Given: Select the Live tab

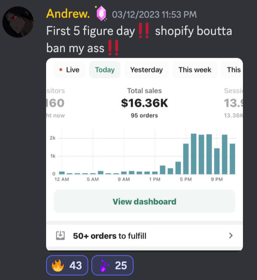Looking at the screenshot, I should 69,70.
